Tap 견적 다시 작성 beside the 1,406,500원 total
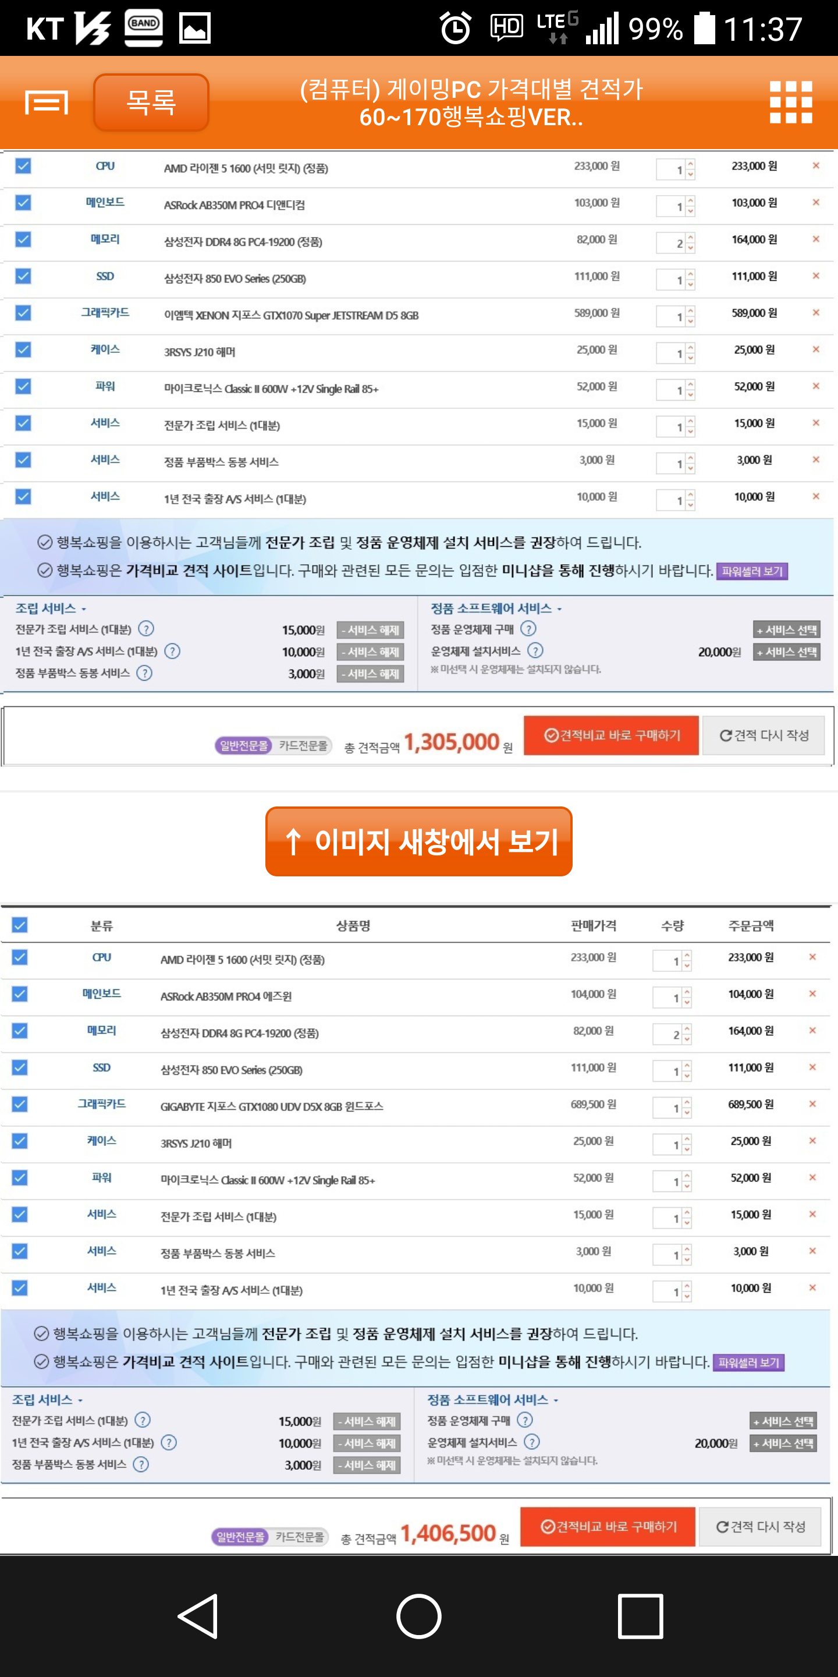The width and height of the screenshot is (838, 1677). (760, 1526)
